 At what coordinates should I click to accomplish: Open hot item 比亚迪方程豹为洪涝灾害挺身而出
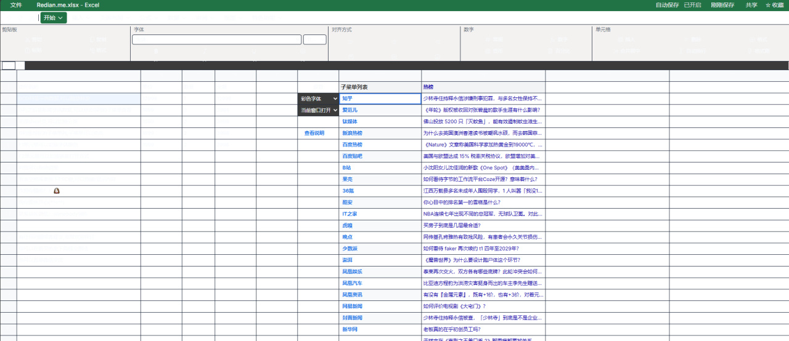[482, 283]
